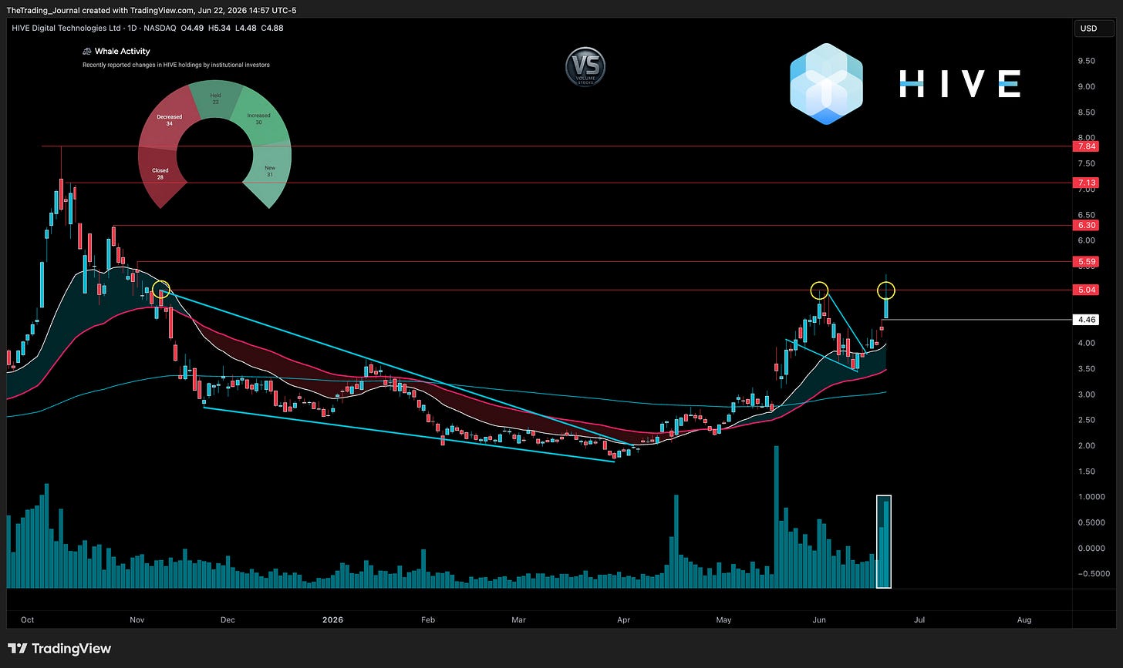This screenshot has height=668, width=1123.
Task: Click the 9.50 price axis value
Action: pyautogui.click(x=1086, y=61)
